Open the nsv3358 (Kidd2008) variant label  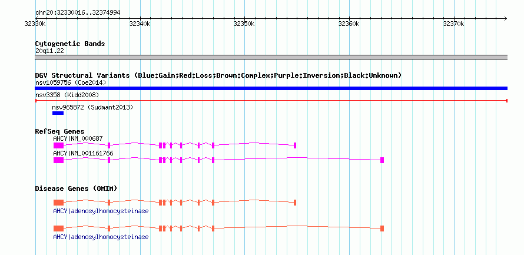[x=67, y=95]
